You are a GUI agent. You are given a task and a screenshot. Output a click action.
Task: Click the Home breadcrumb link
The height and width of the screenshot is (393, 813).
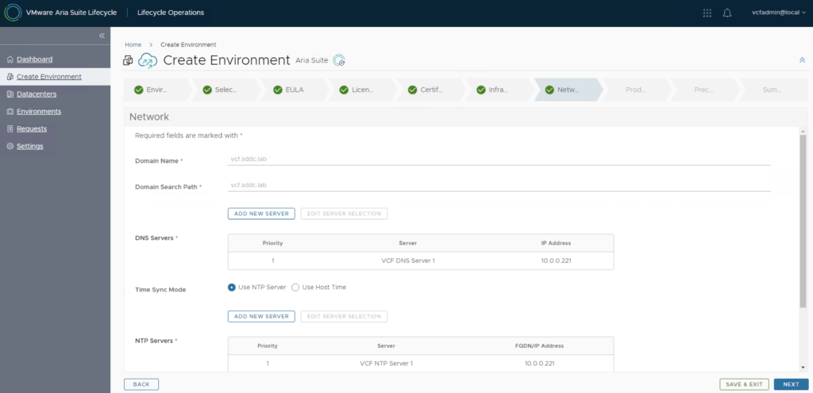point(133,44)
